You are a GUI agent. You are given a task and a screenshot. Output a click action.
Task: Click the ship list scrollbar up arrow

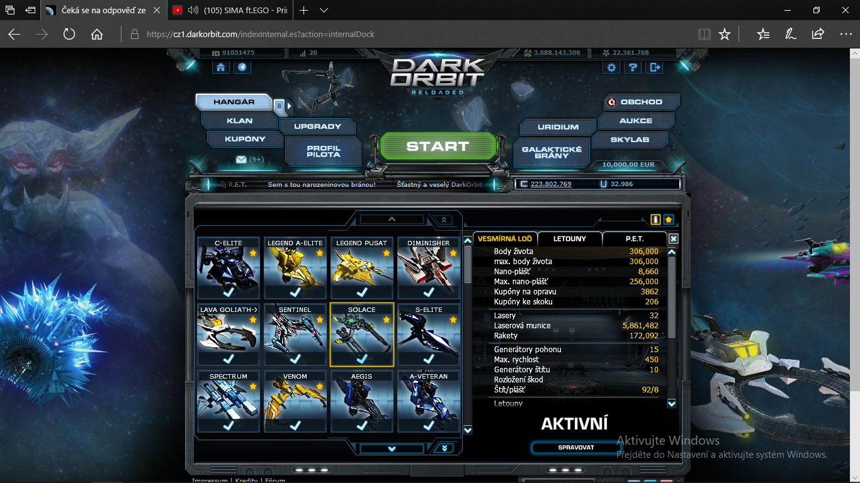[468, 241]
